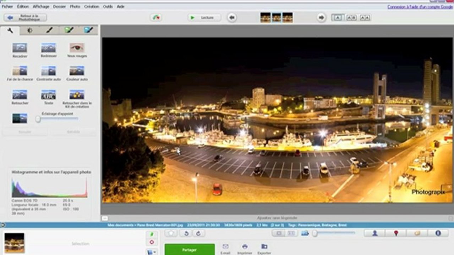The width and height of the screenshot is (454, 255).
Task: Click the Éclairage d'appoint fill light icon
Action: (20, 118)
